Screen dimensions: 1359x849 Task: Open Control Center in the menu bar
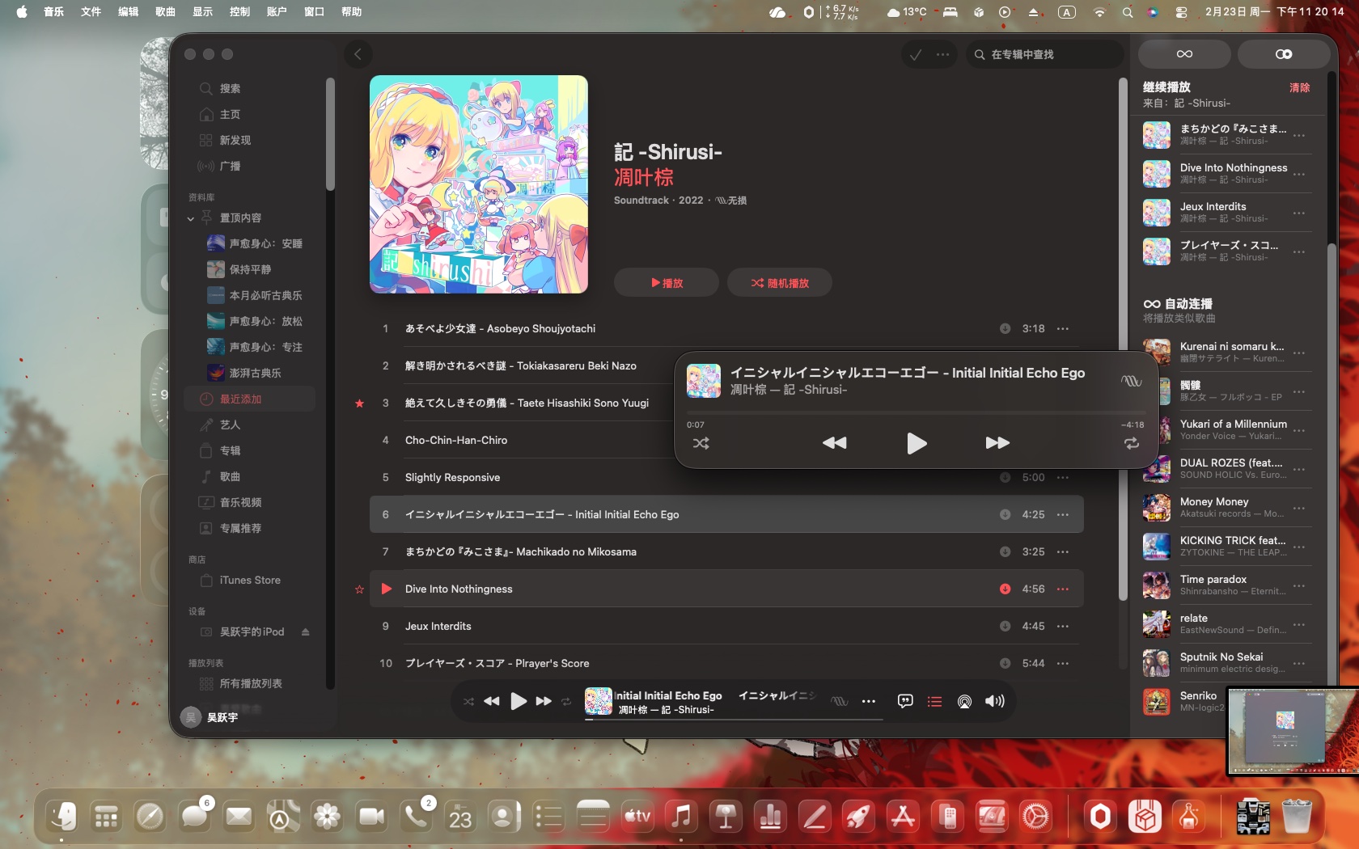[1181, 12]
